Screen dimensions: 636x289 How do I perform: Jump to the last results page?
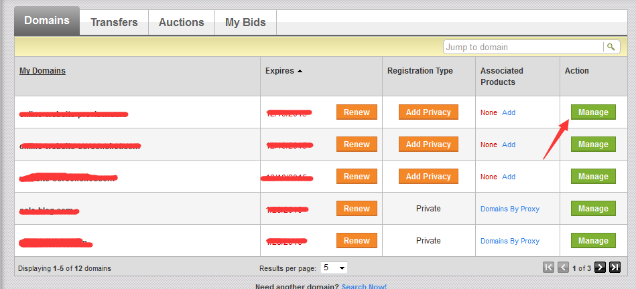615,267
